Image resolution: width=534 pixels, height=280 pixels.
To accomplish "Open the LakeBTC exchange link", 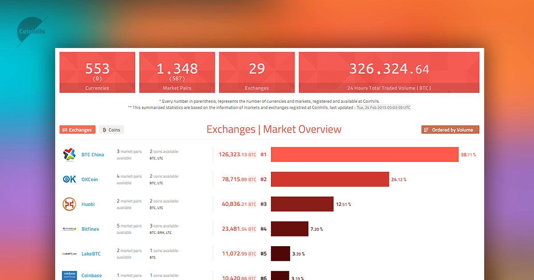I will click(x=91, y=254).
